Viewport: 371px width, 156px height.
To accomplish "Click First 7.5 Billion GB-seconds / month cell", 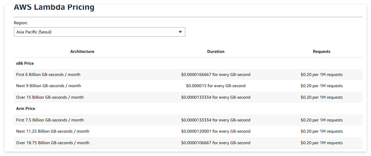I will pos(50,120).
